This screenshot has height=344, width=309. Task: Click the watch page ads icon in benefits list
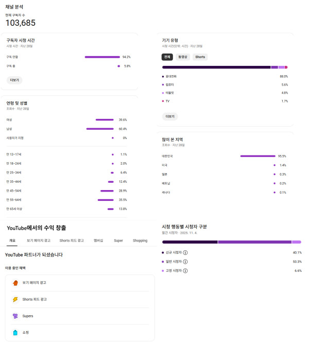point(15,283)
